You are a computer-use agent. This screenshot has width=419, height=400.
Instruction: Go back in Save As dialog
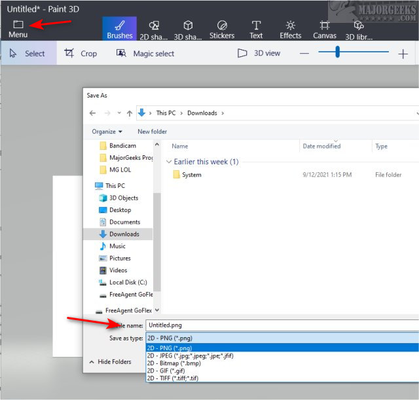click(x=92, y=113)
